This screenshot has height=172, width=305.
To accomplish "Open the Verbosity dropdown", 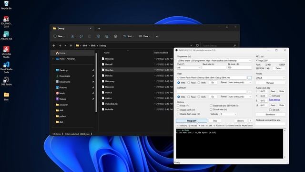I will 228,114.
